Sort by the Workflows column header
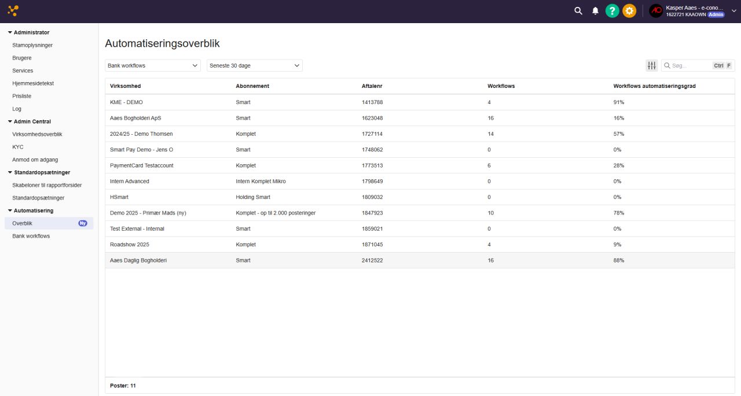This screenshot has height=396, width=741. pyautogui.click(x=501, y=86)
